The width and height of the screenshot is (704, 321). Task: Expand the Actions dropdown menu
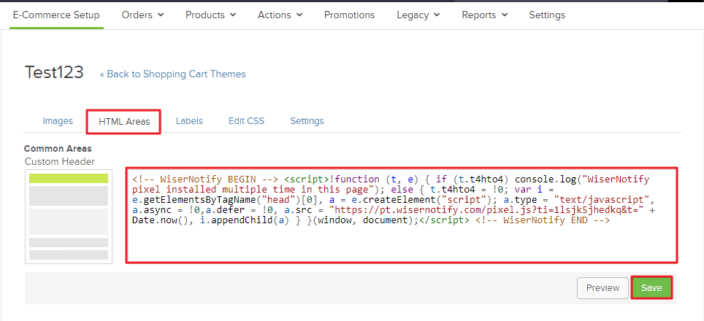280,15
